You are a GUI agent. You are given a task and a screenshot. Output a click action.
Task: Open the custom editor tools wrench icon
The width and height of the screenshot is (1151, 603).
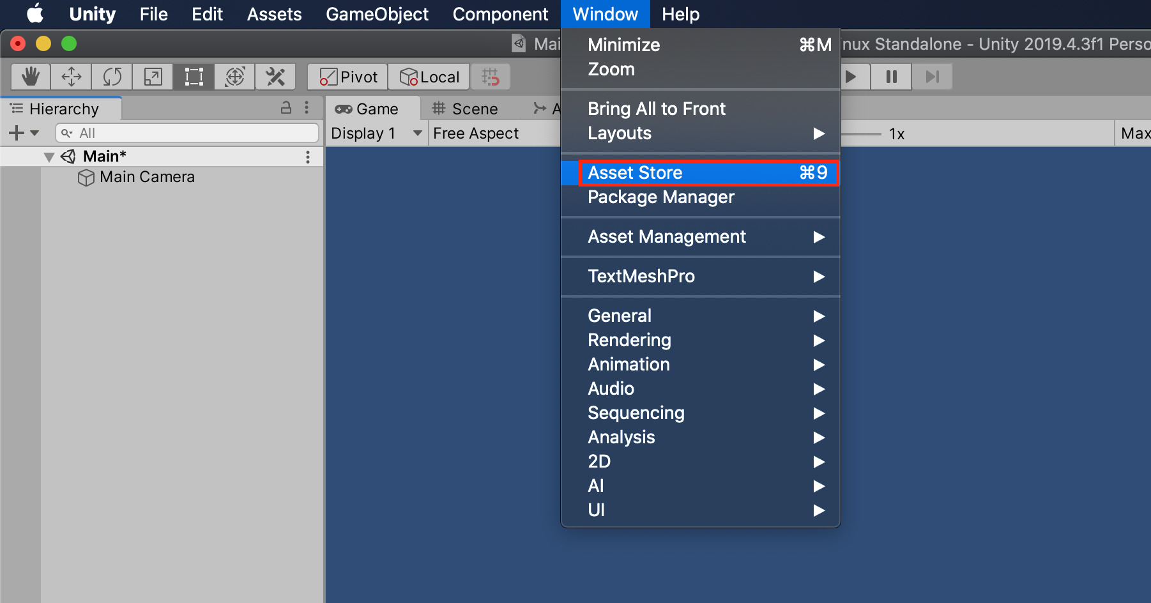[275, 76]
